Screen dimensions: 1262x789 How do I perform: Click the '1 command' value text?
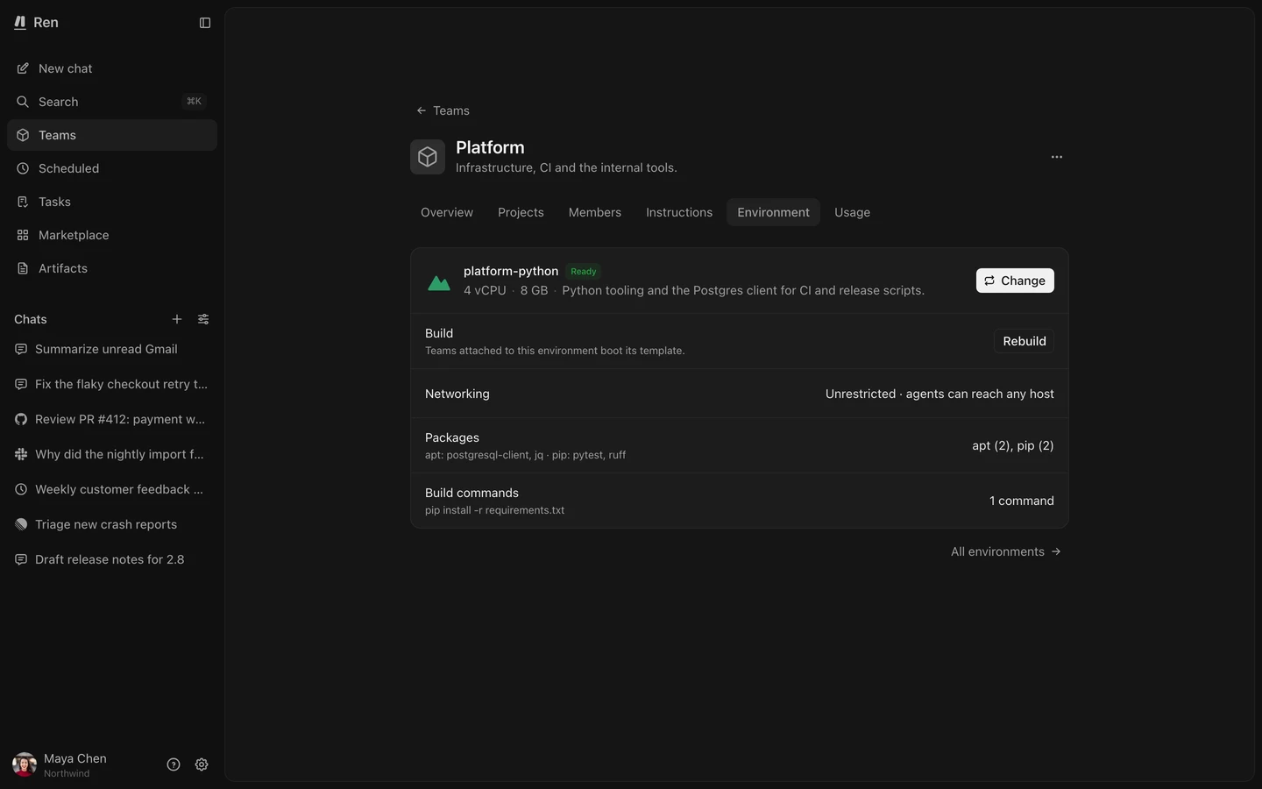pos(1022,501)
